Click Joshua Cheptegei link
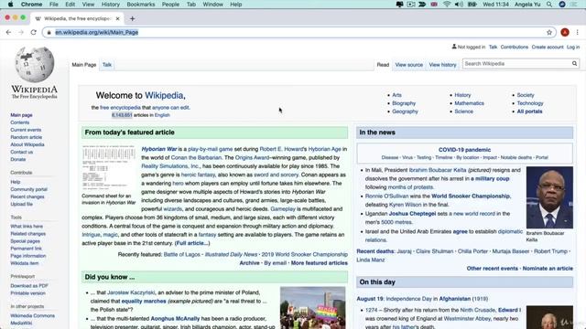 click(x=412, y=213)
